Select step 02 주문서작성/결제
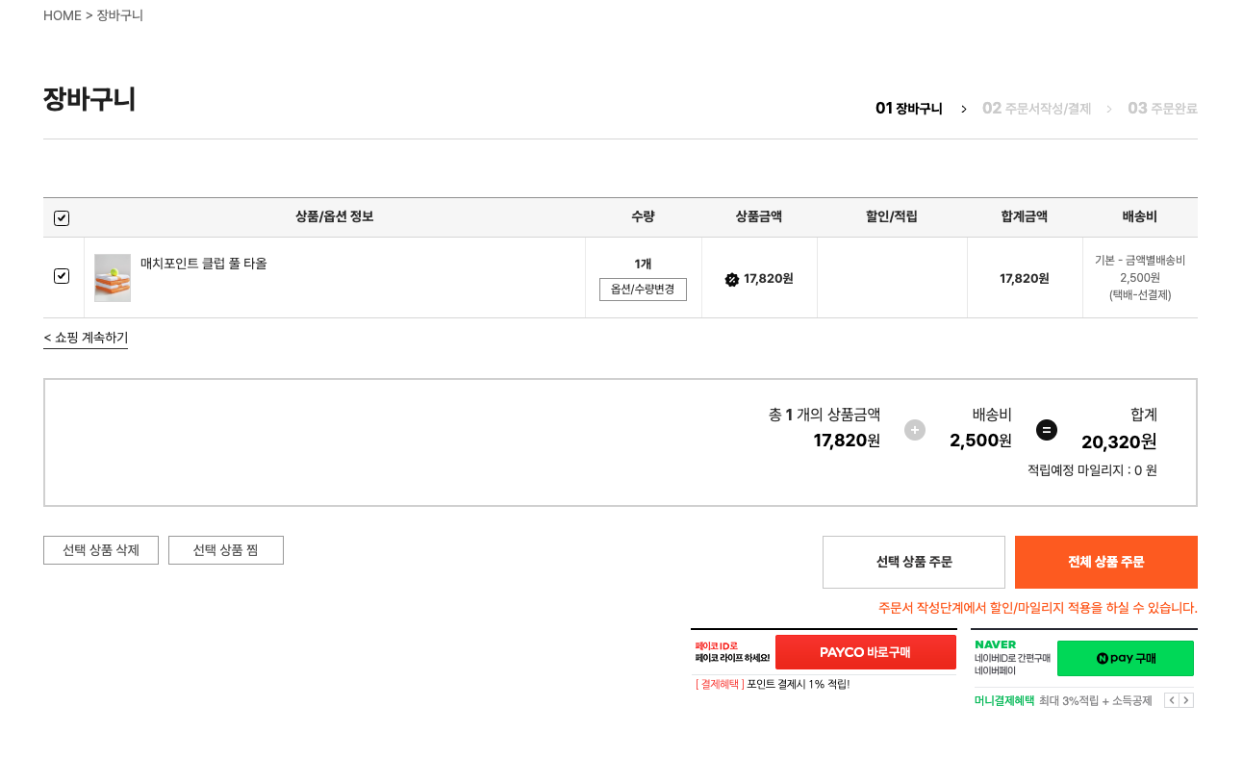 pos(1036,109)
